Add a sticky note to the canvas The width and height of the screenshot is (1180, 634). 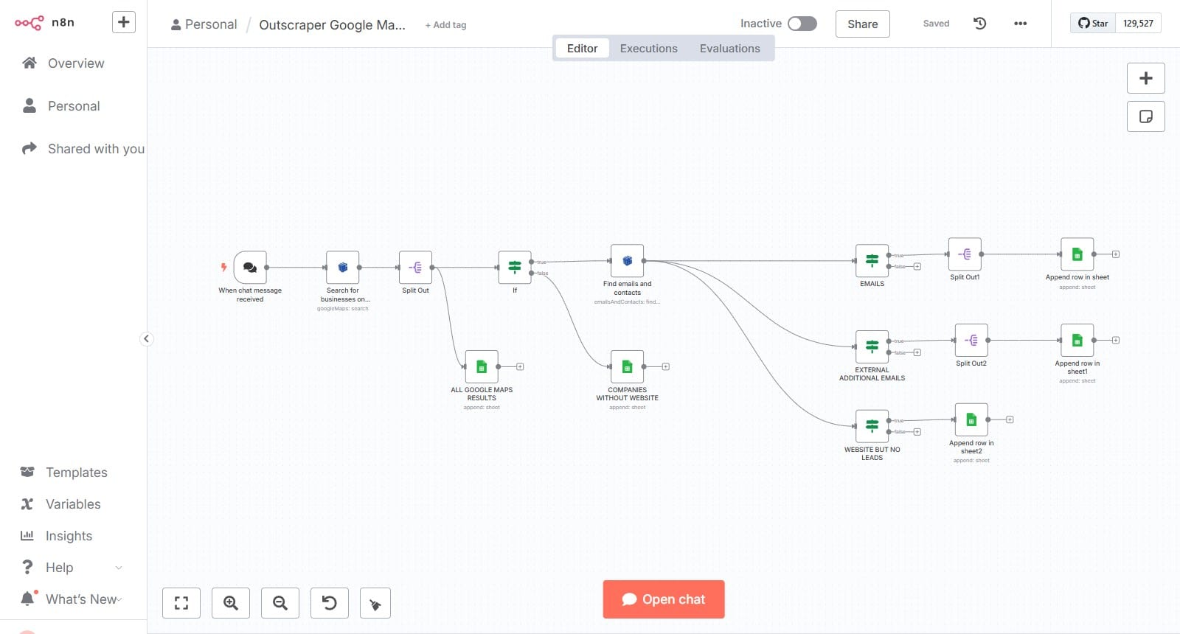[x=1146, y=116]
